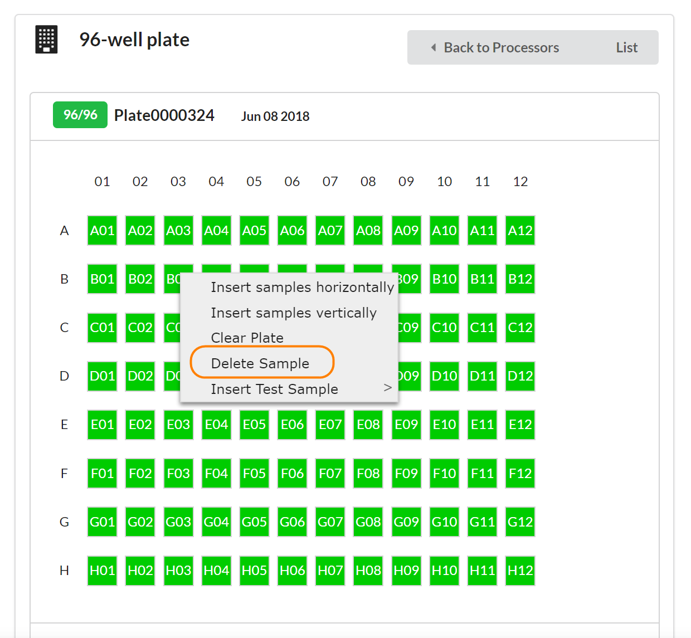This screenshot has width=691, height=638.
Task: Choose well B10 in row B
Action: (x=444, y=279)
